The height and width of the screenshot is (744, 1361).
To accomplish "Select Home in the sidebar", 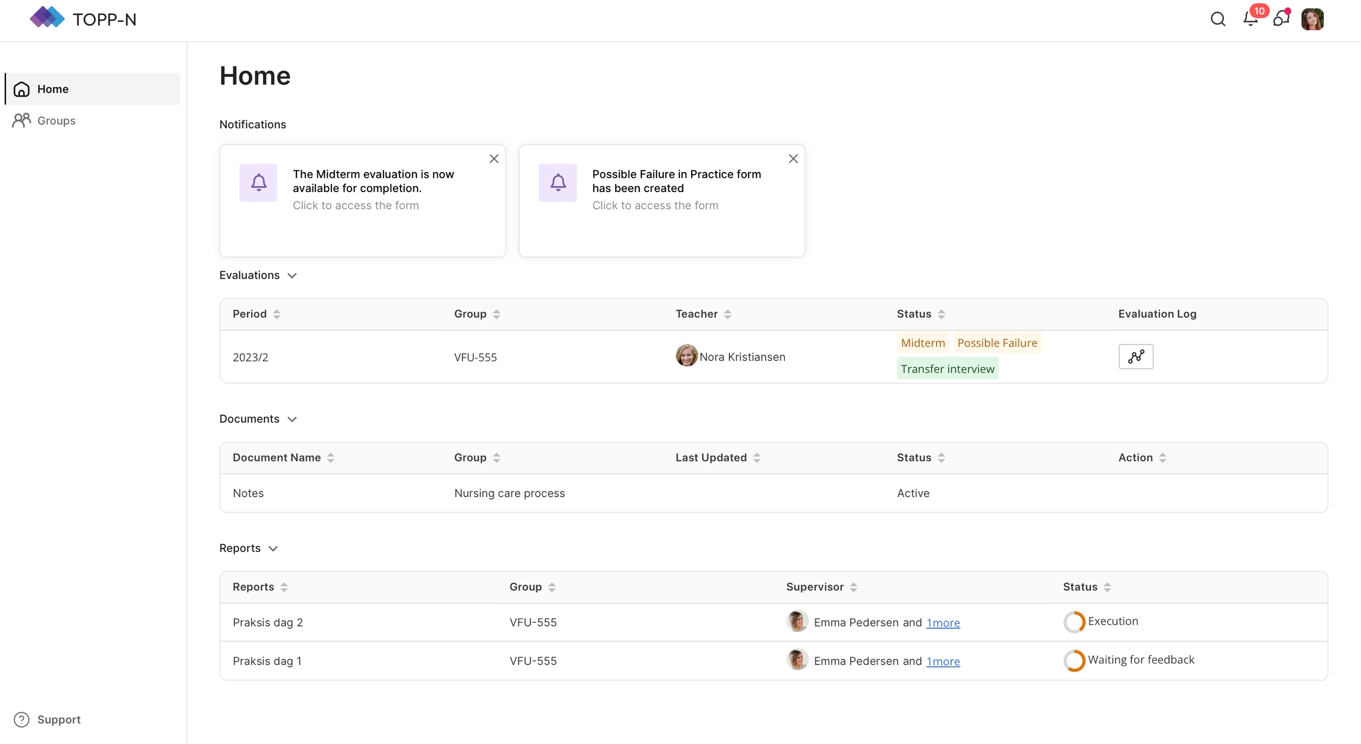I will pos(53,89).
